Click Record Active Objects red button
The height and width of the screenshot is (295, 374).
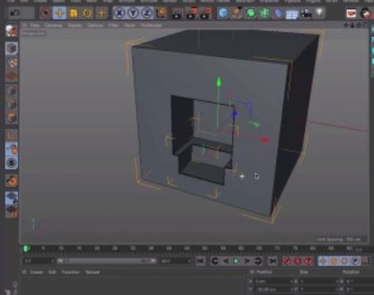(x=287, y=261)
